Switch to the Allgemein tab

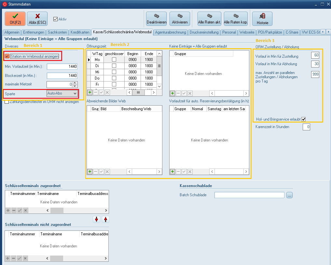[x=12, y=32]
